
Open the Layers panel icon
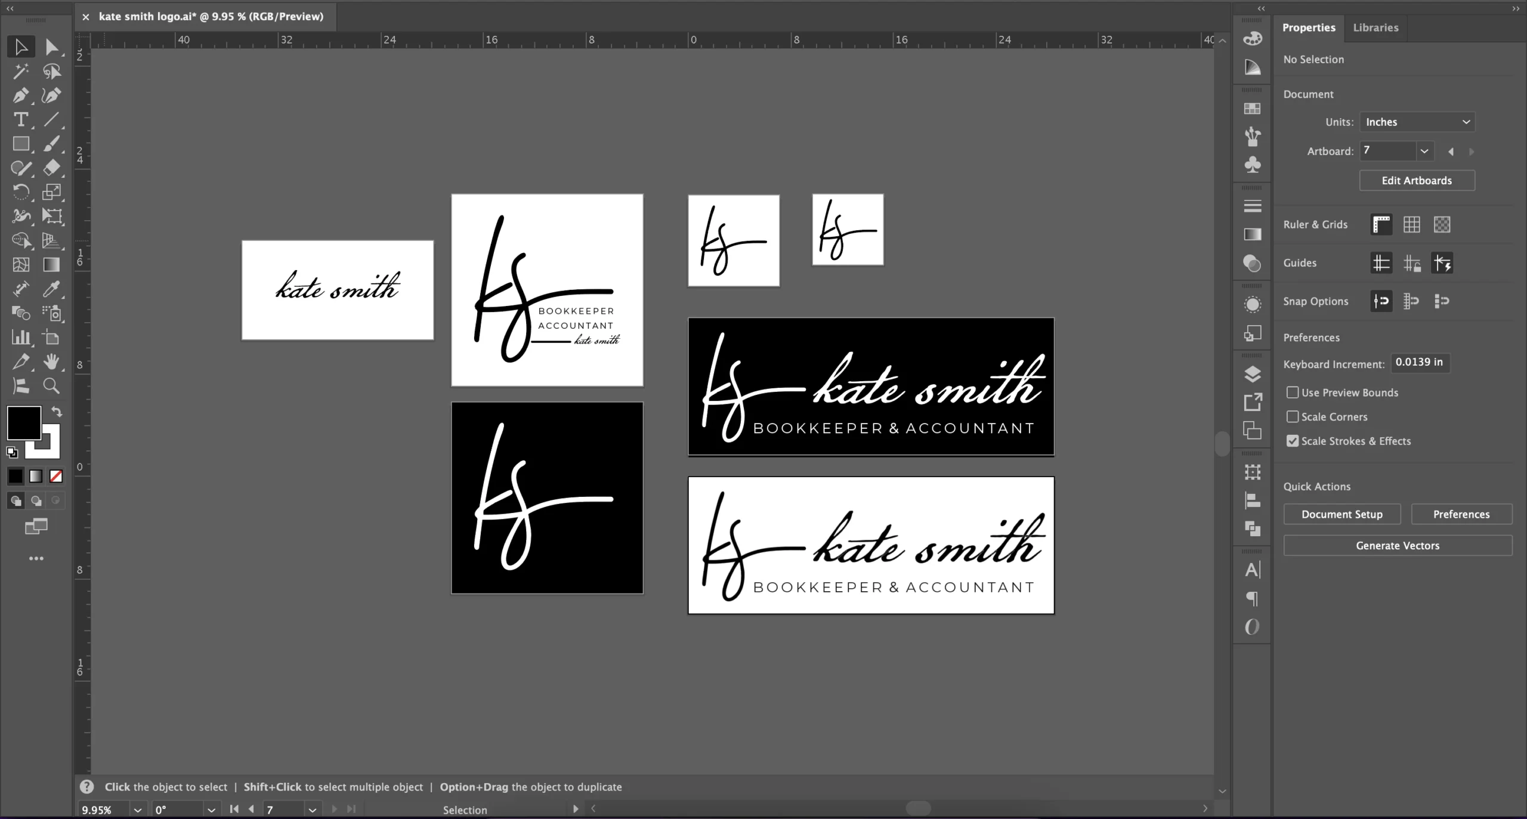[x=1253, y=374]
